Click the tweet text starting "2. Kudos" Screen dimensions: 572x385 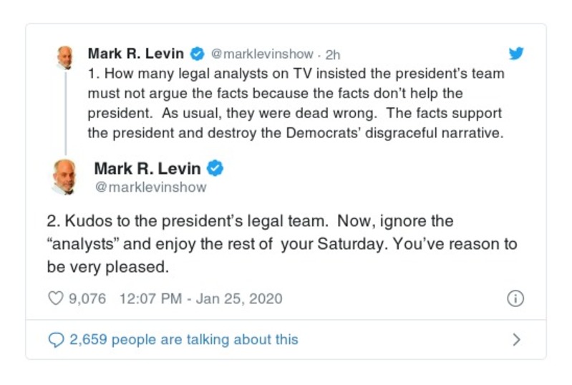281,243
